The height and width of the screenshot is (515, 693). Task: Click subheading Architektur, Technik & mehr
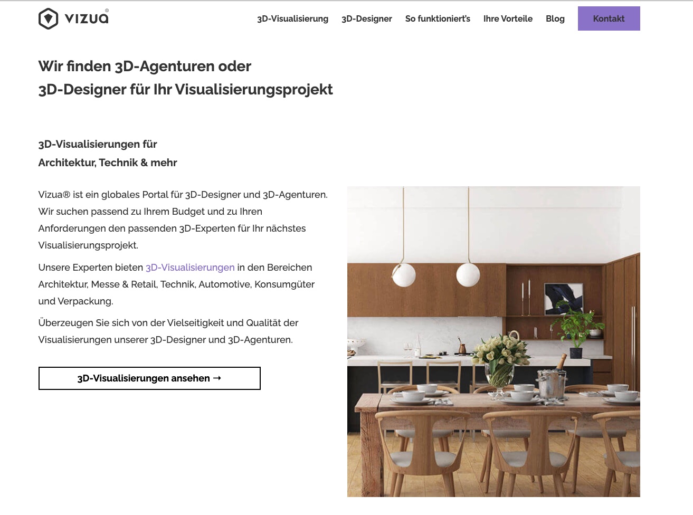[108, 163]
